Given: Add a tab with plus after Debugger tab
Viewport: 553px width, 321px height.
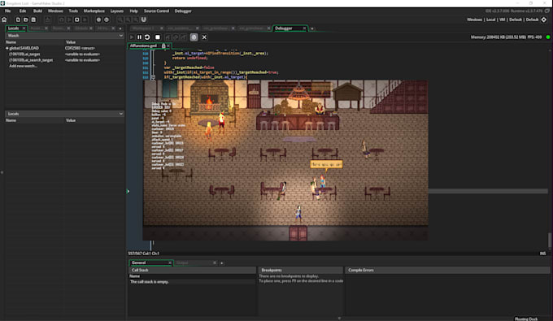Looking at the screenshot, I should (312, 28).
